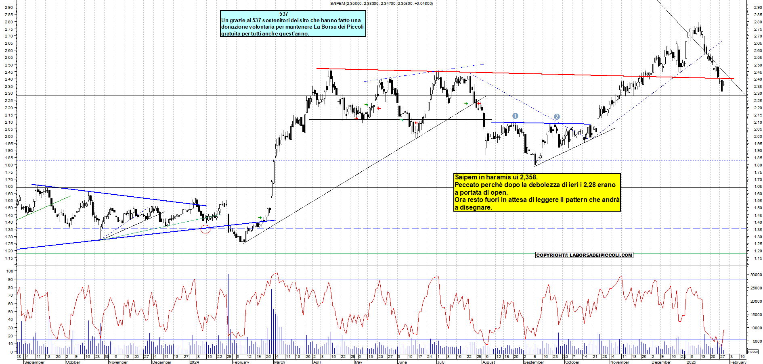Screen dimensions: 763x364
Task: Click the blue circled number 2 marker
Action: pos(557,117)
